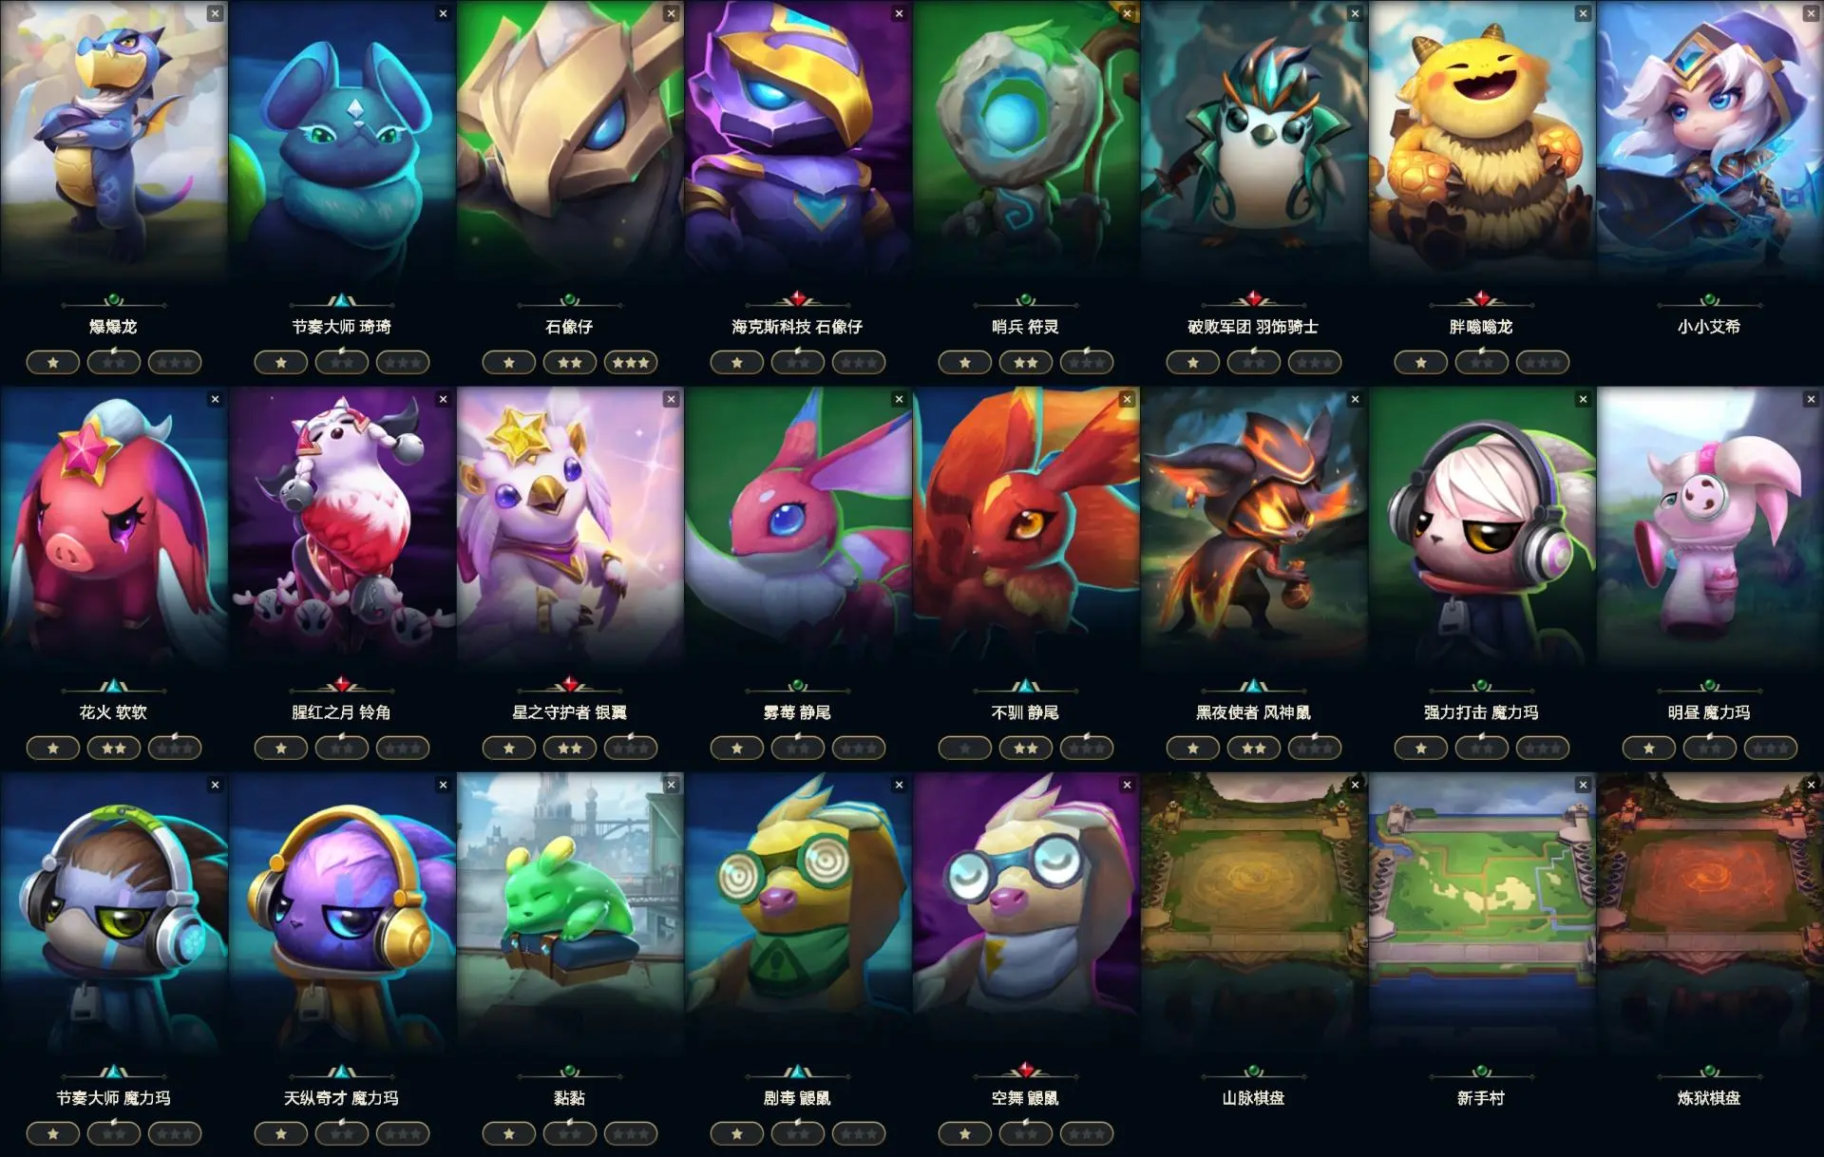Click the 破败军团 羽饰骑士 penguin portrait
Image resolution: width=1824 pixels, height=1157 pixels.
[1254, 142]
